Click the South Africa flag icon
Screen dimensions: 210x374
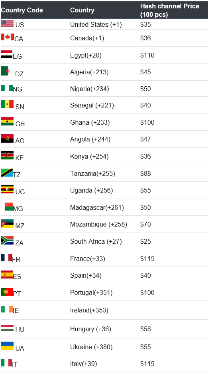pyautogui.click(x=7, y=241)
